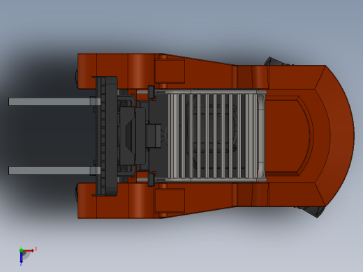Viewport: 363px width, 272px height.
Task: Select the overhead guard grille bars
Action: pos(216,136)
